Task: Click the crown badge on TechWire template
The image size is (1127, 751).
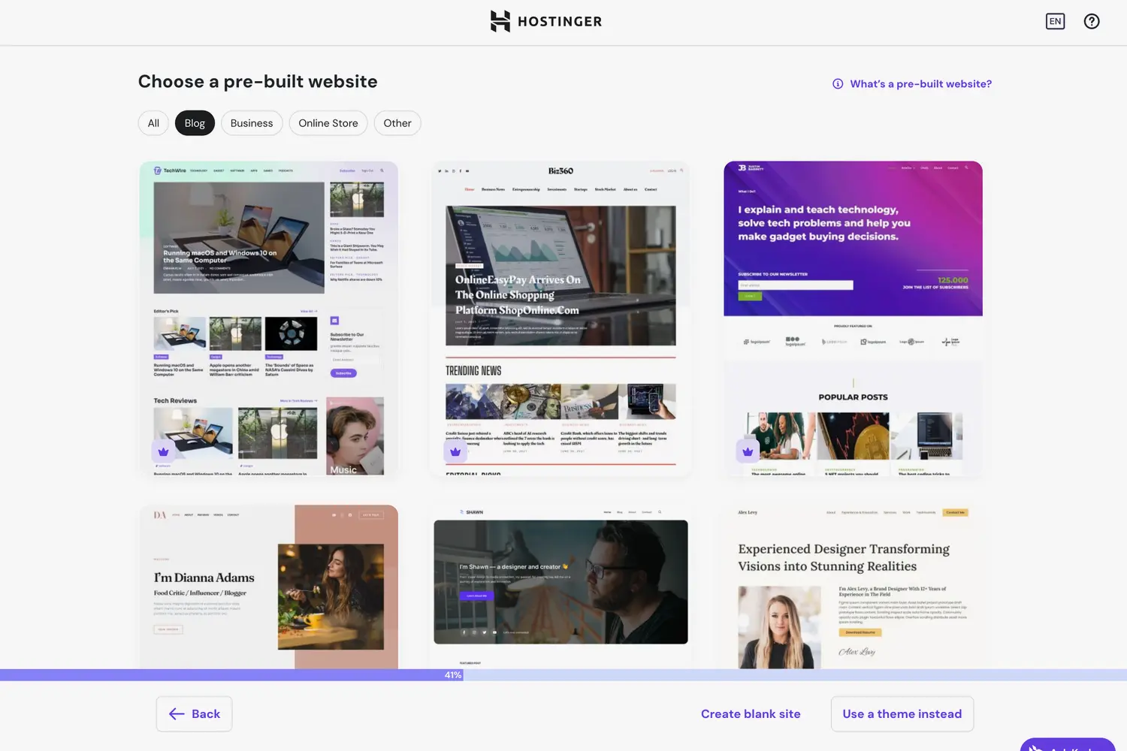Action: point(163,451)
